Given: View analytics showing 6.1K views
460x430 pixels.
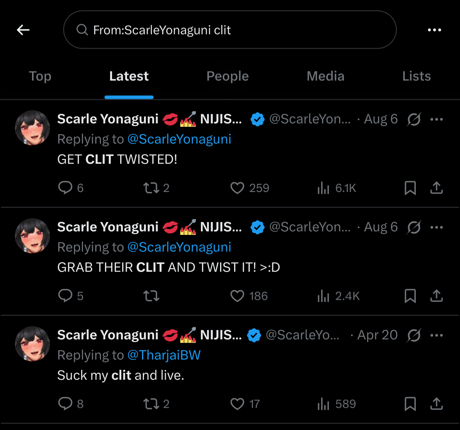Looking at the screenshot, I should pyautogui.click(x=323, y=188).
